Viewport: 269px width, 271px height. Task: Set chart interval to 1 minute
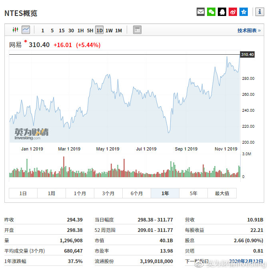point(43,31)
